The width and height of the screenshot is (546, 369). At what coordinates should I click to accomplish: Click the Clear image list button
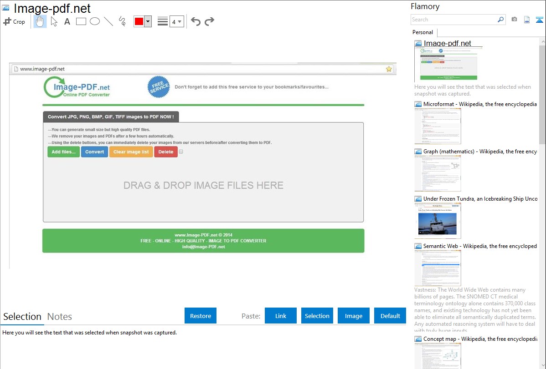pos(131,152)
